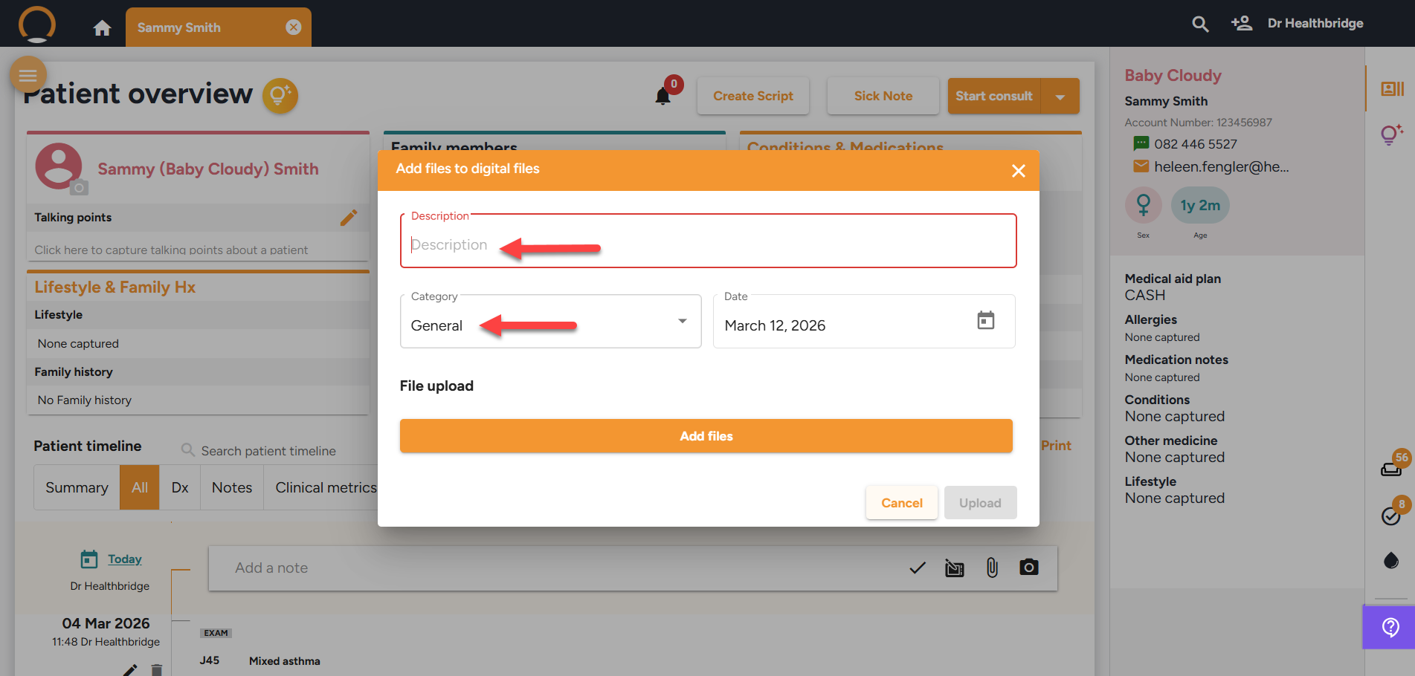Click the sidebar lightbulb sparkle icon

(1391, 134)
